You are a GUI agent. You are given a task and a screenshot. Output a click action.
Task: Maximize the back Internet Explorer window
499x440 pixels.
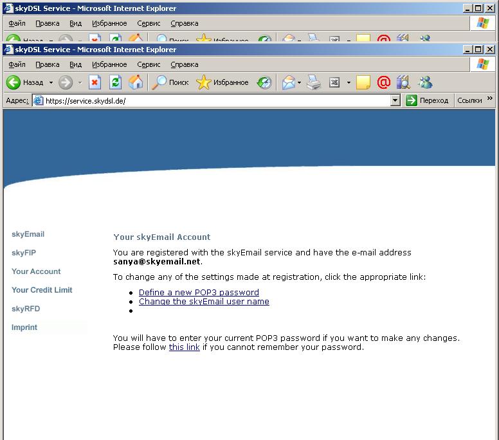tap(478, 8)
